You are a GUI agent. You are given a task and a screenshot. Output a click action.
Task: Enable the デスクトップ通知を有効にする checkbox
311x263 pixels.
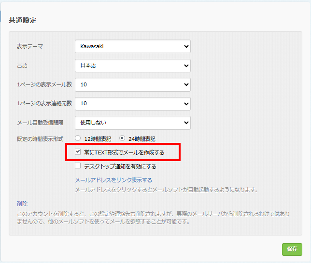tap(78, 166)
